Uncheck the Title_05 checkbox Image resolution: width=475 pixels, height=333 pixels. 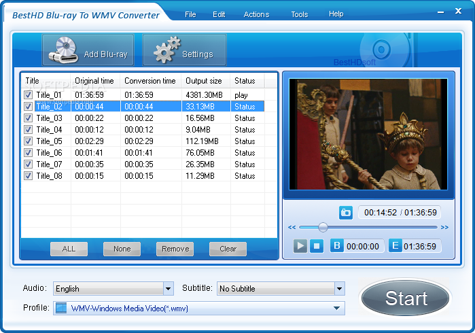pyautogui.click(x=28, y=141)
